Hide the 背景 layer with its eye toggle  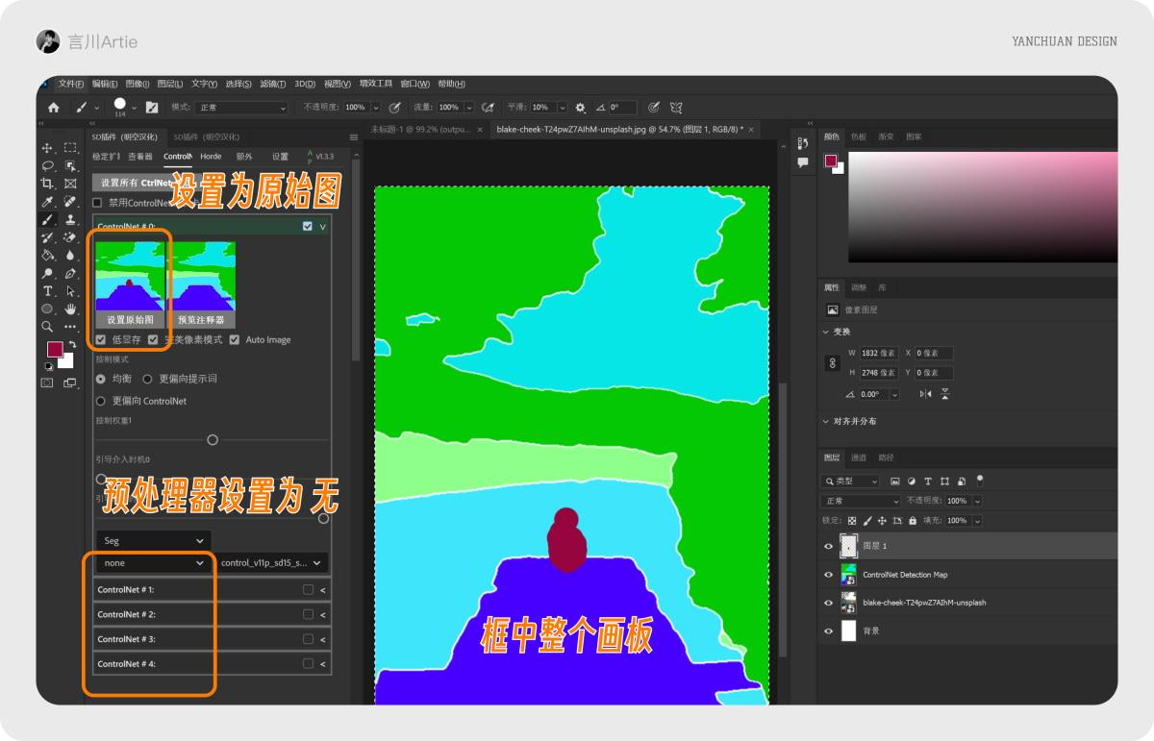[827, 631]
